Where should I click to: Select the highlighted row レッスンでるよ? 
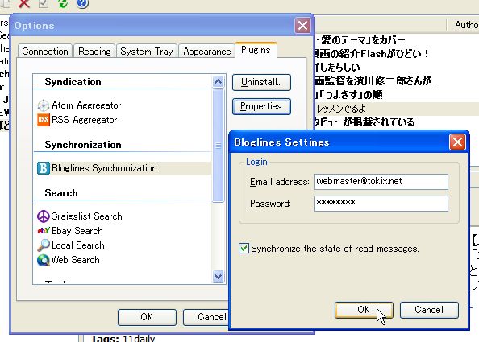coord(397,109)
